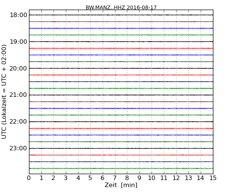Click x-axis tick label 9

[x=139, y=178]
